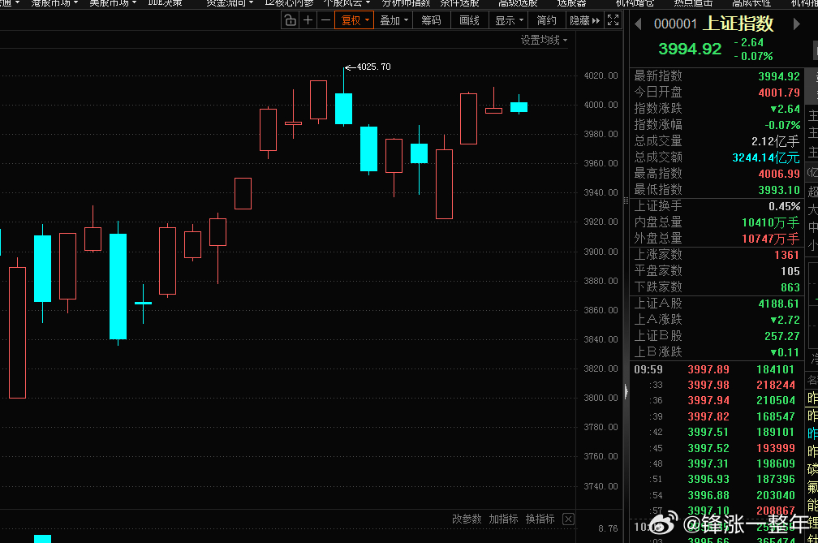Click 换指标 switch indicator link
The width and height of the screenshot is (818, 543).
point(540,519)
